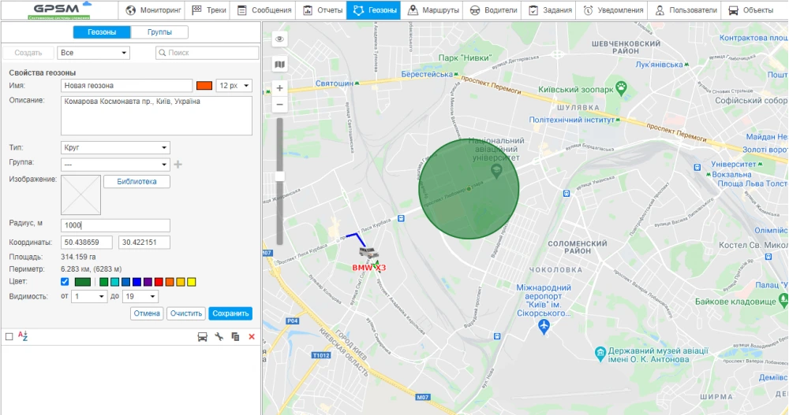Screen dimensions: 789x415
Task: Click the plus icon to add group
Action: coord(178,165)
